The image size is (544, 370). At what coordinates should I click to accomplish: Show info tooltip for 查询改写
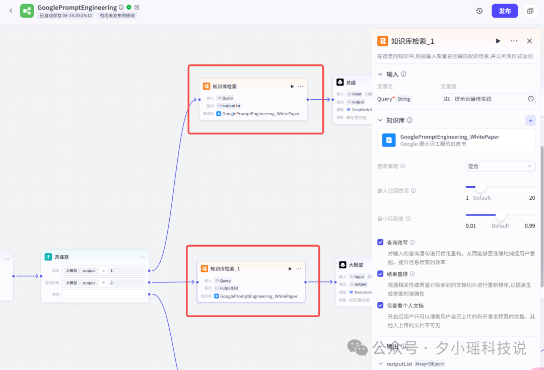(x=412, y=243)
